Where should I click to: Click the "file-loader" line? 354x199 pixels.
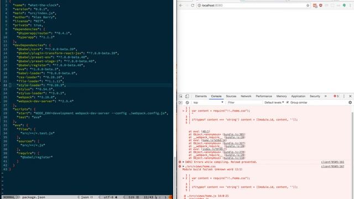coord(40,81)
